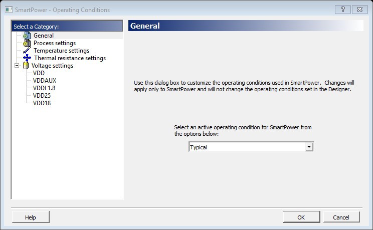The image size is (373, 230).
Task: Click the SmartPower title bar icon
Action: coord(8,10)
